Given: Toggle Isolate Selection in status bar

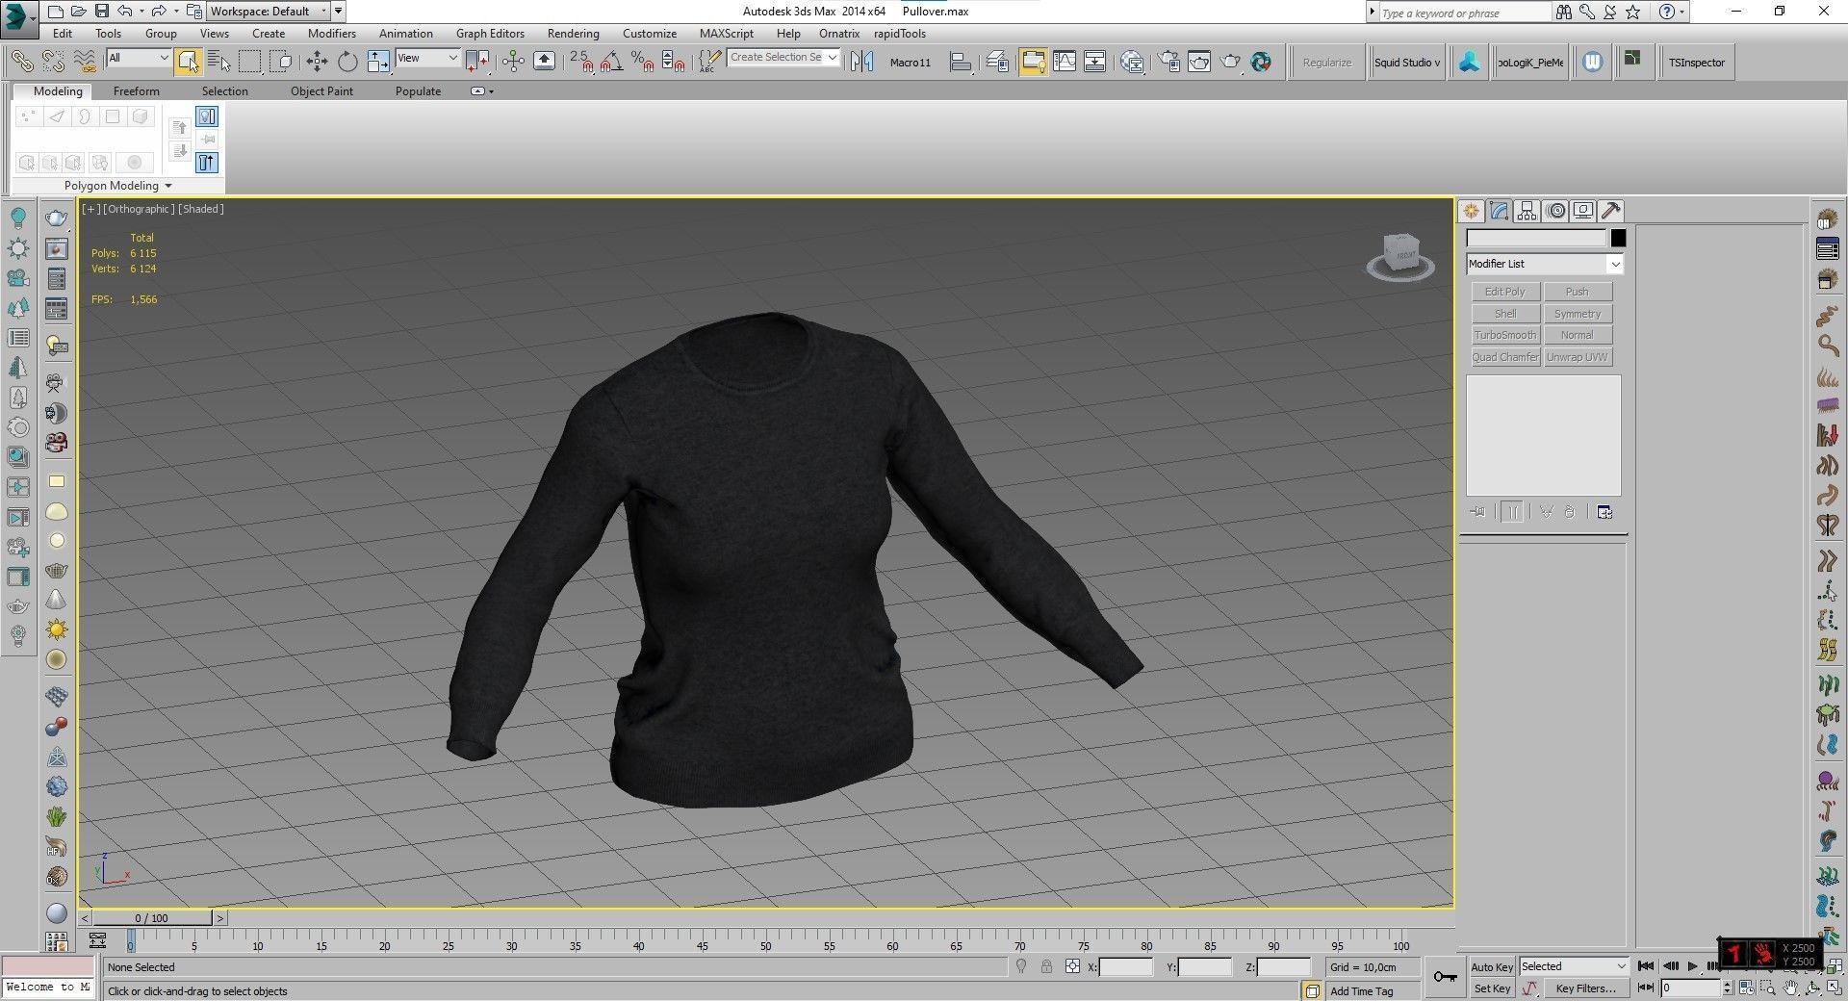Looking at the screenshot, I should [1021, 966].
